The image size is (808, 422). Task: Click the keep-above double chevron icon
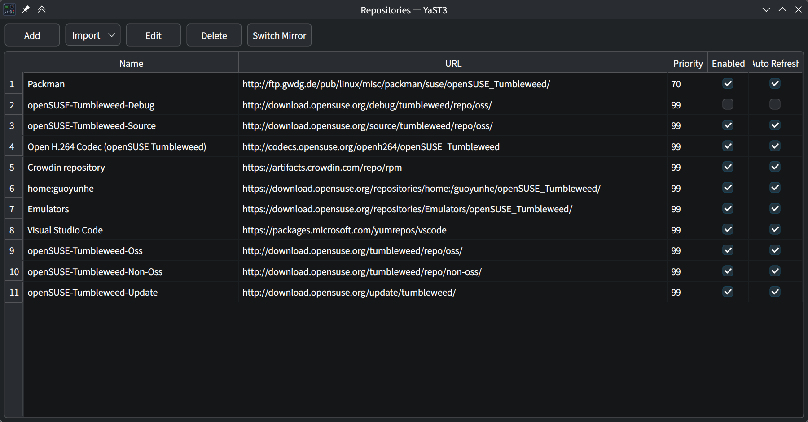point(42,9)
